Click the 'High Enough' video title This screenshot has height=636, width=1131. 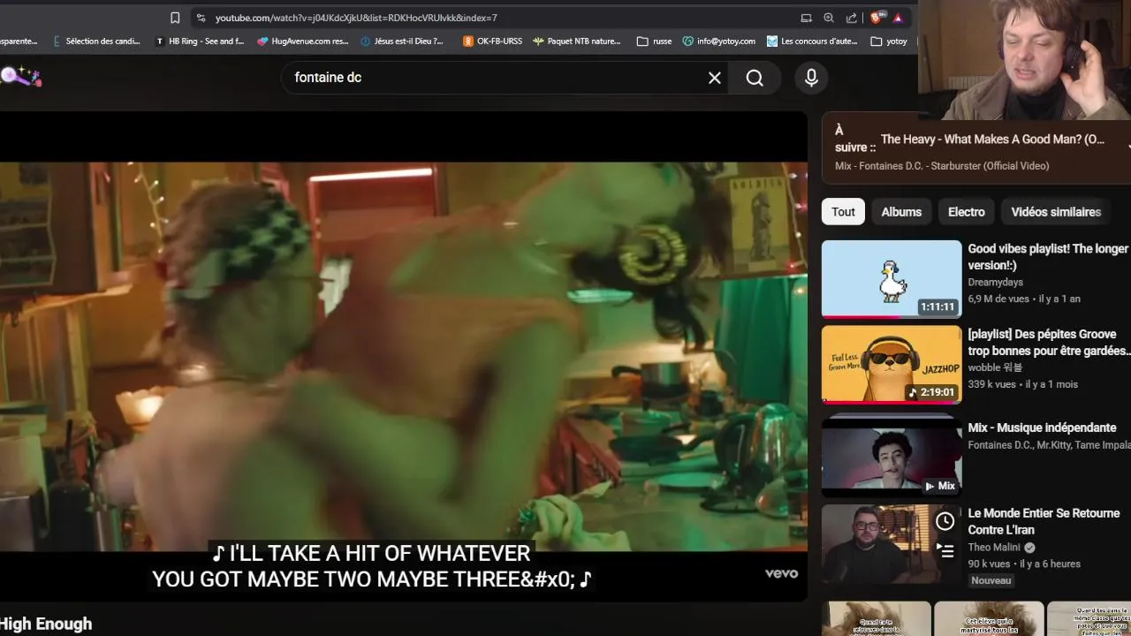[x=46, y=624]
